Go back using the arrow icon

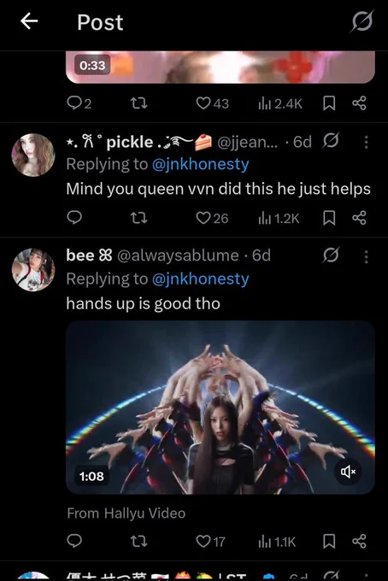point(29,21)
